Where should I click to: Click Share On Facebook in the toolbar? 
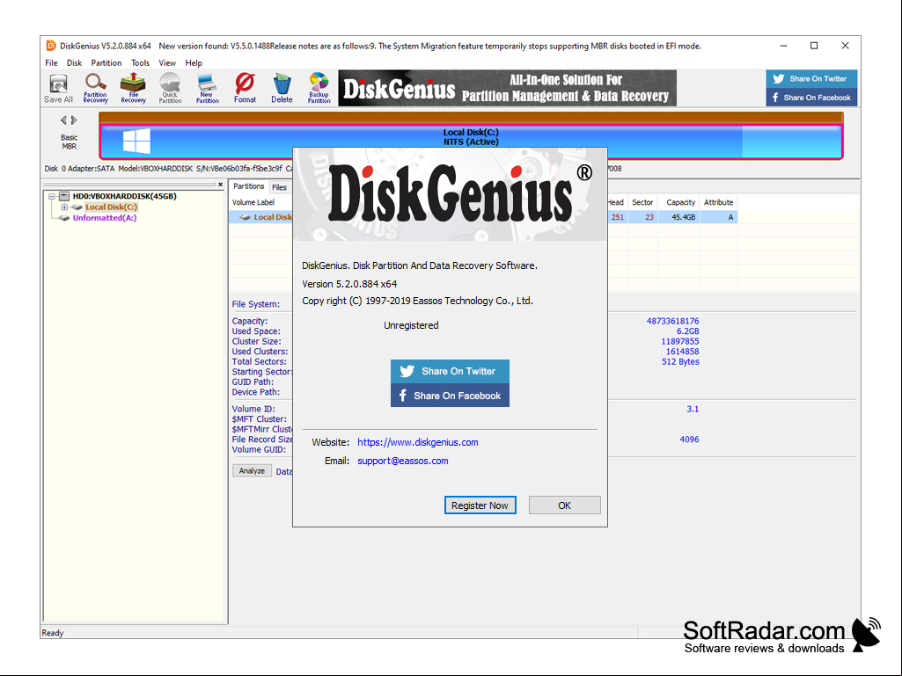click(x=811, y=98)
